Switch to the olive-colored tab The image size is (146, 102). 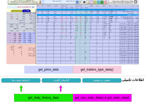(x=17, y=11)
